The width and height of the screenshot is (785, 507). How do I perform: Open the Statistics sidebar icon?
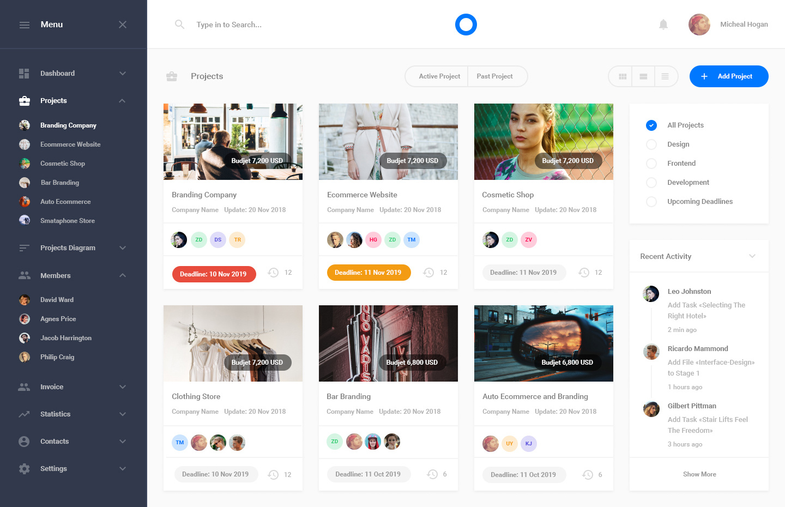pos(24,414)
